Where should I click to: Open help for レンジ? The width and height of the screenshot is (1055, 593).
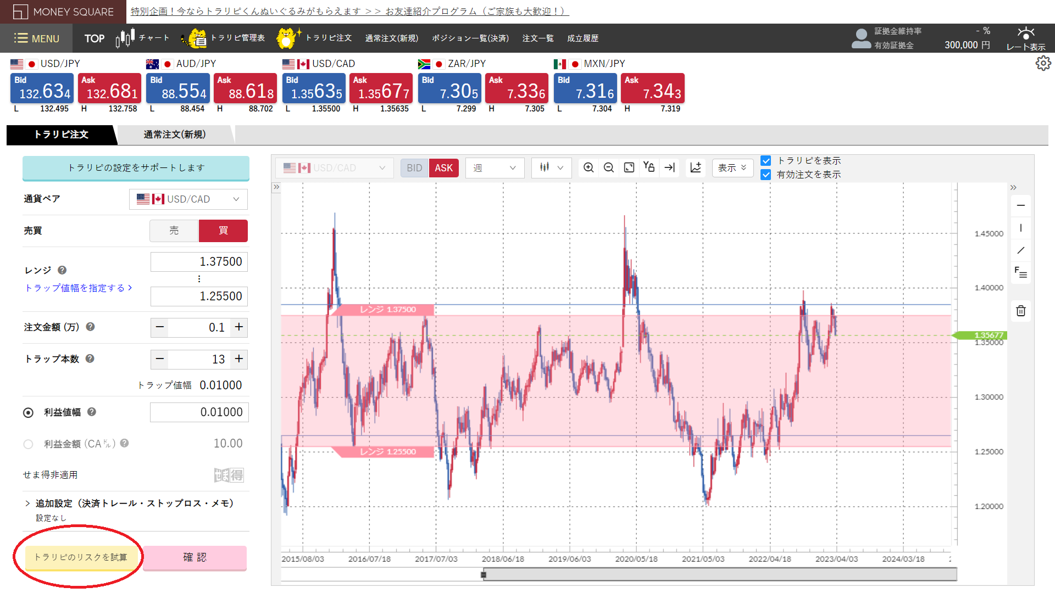pyautogui.click(x=62, y=270)
